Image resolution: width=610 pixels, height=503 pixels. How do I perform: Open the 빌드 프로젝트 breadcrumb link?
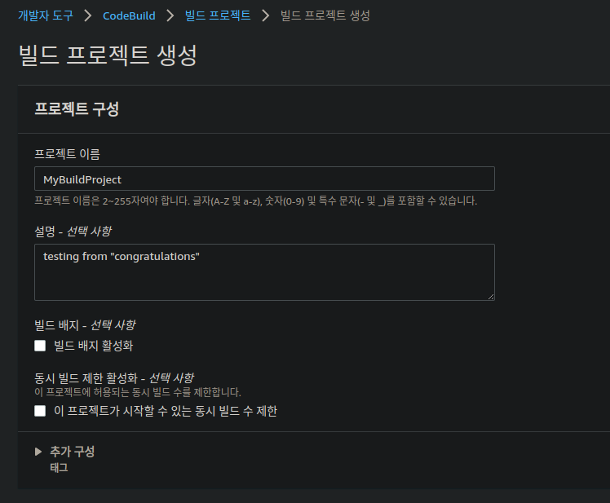coord(218,15)
